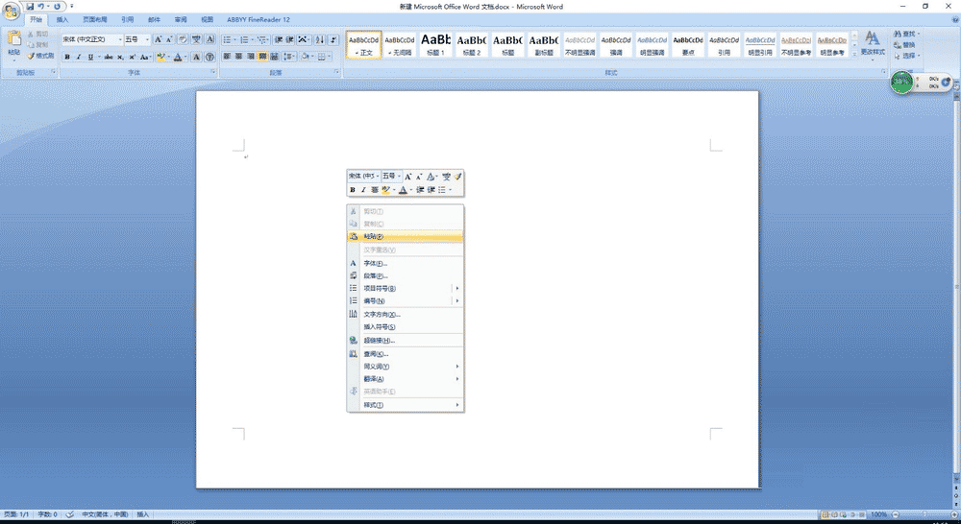Open 超链接 (Hyperlink) from context menu

coord(379,340)
